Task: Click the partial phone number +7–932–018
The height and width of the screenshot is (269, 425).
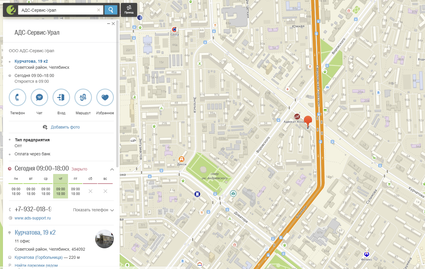Action: 33,209
